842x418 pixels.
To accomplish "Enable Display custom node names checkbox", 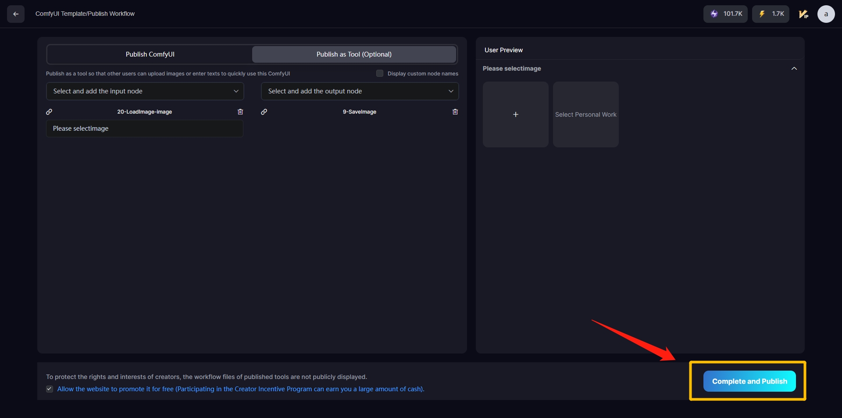I will click(x=380, y=74).
